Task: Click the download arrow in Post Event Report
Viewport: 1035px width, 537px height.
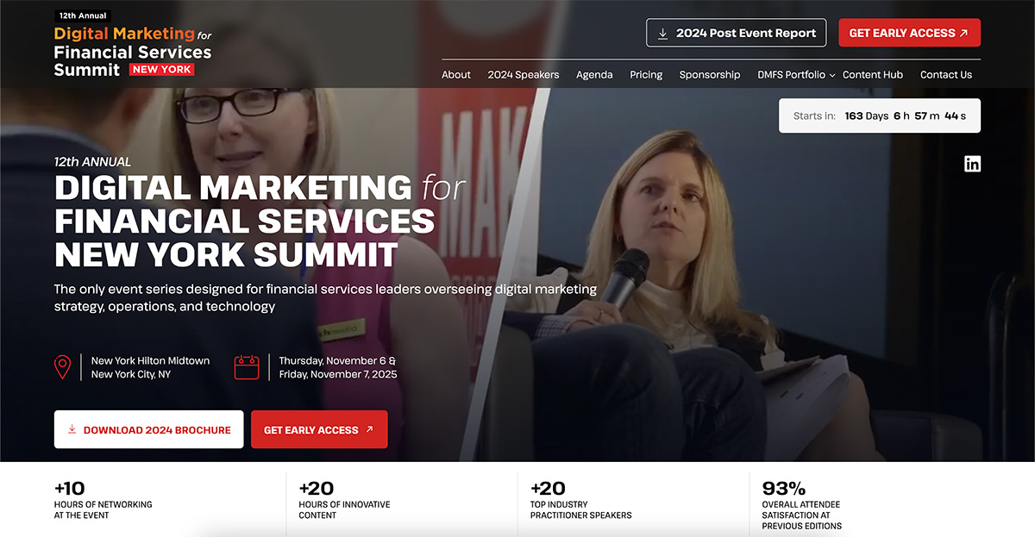Action: click(x=662, y=34)
